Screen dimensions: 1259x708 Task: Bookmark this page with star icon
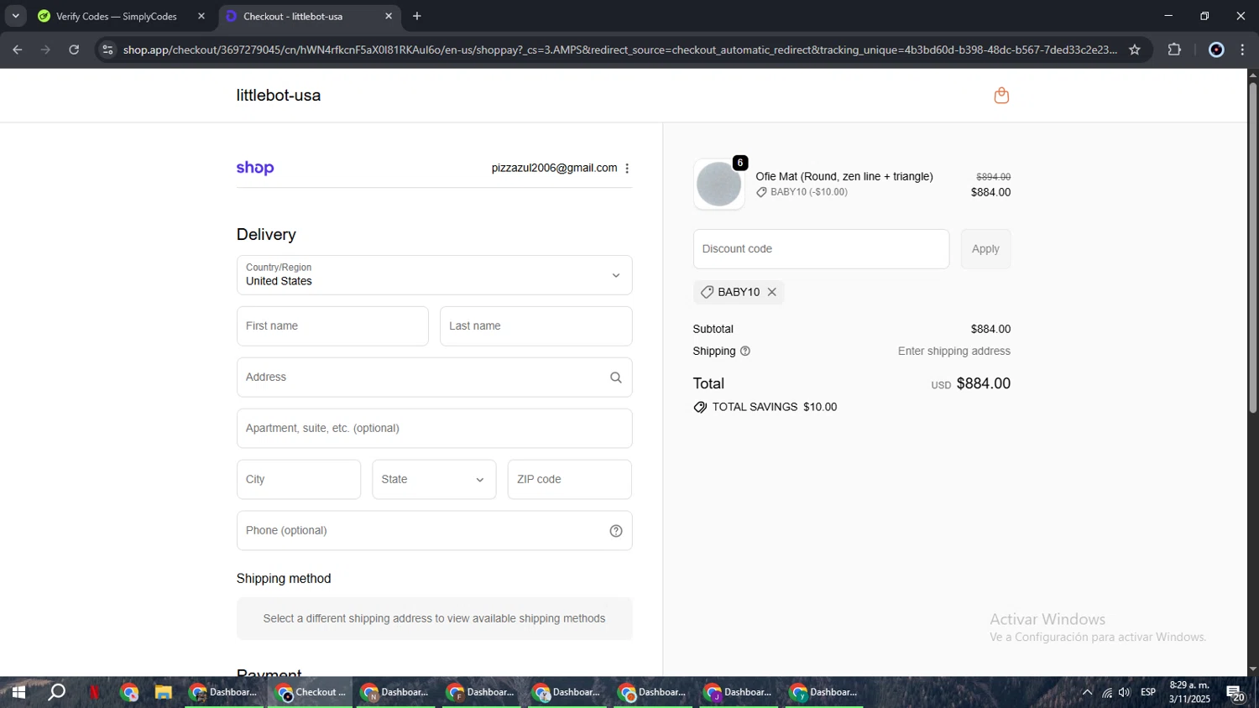tap(1135, 49)
